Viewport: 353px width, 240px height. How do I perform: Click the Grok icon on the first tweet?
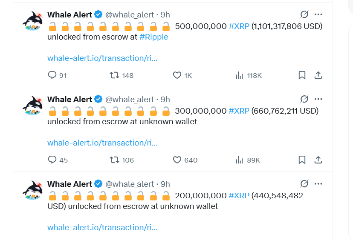pyautogui.click(x=304, y=14)
